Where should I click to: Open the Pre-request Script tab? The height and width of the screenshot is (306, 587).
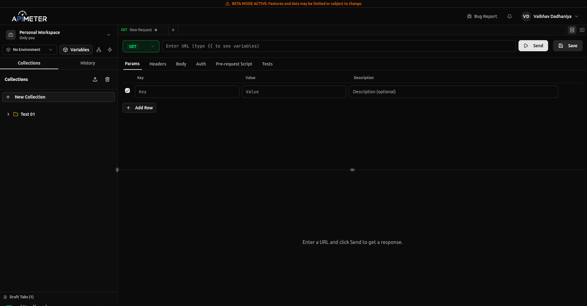click(234, 64)
